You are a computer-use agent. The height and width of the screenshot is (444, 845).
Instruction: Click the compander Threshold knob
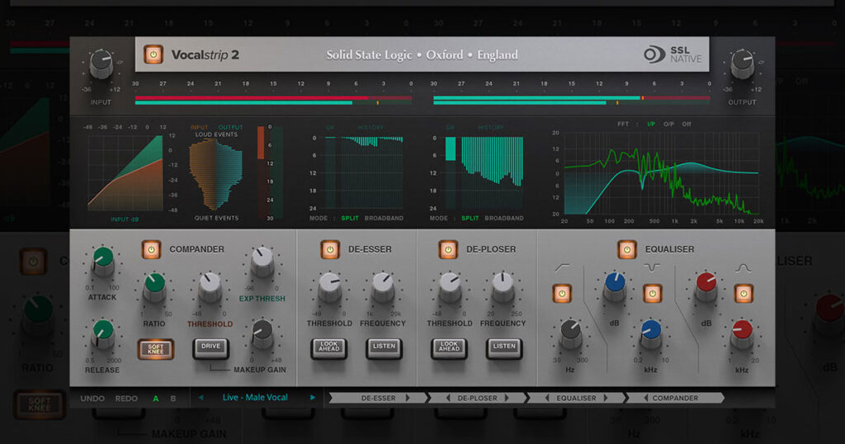[210, 287]
